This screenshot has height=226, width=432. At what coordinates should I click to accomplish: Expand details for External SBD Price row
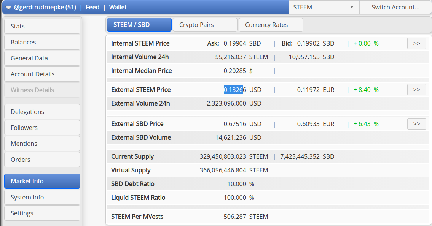click(416, 124)
